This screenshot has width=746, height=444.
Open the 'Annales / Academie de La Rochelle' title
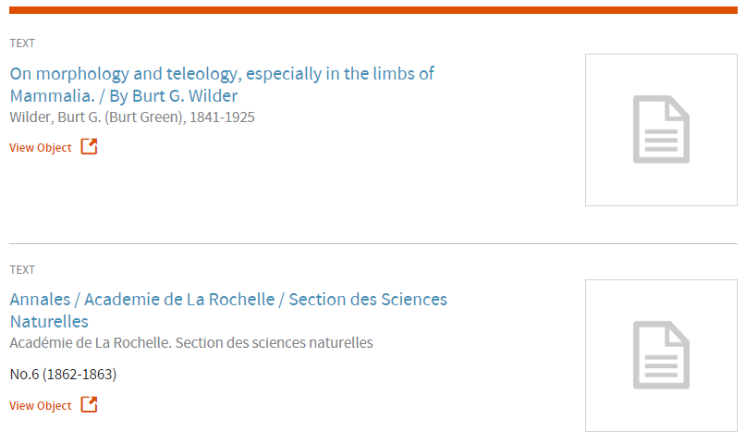[x=228, y=300]
